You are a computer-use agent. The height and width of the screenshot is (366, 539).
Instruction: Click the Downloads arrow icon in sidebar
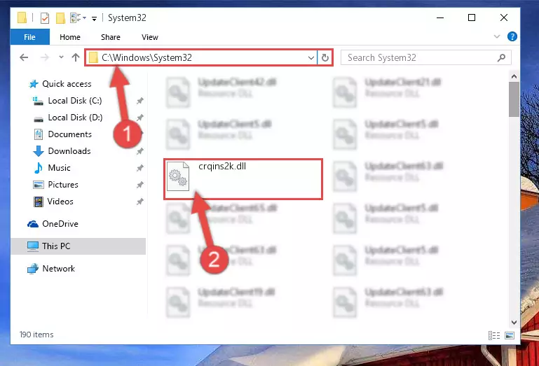pyautogui.click(x=38, y=151)
